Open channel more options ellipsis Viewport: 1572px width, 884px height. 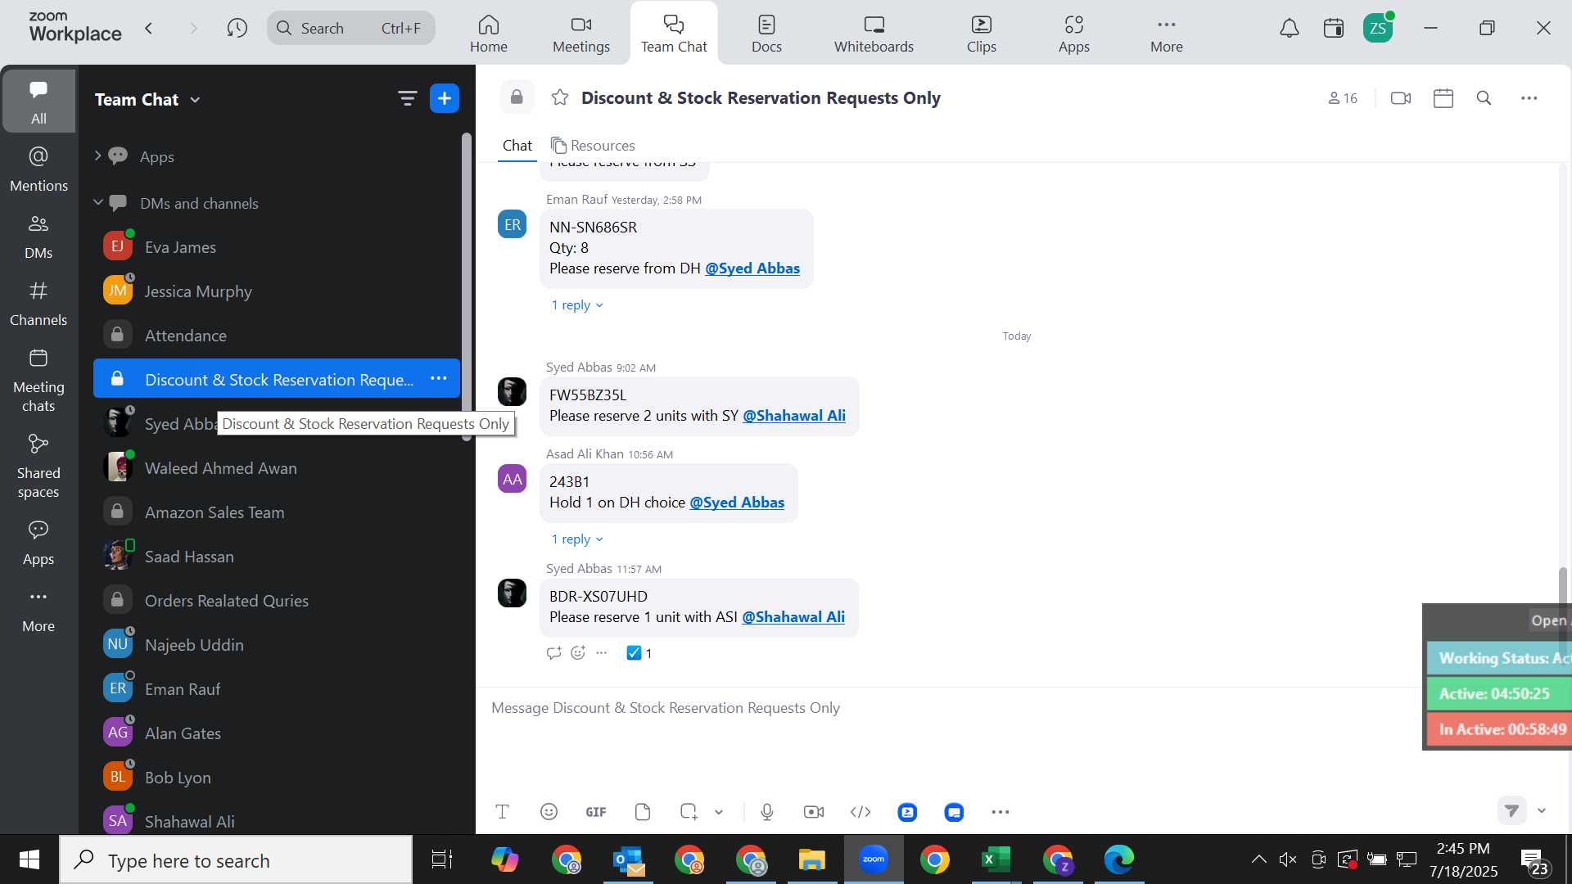tap(1529, 98)
